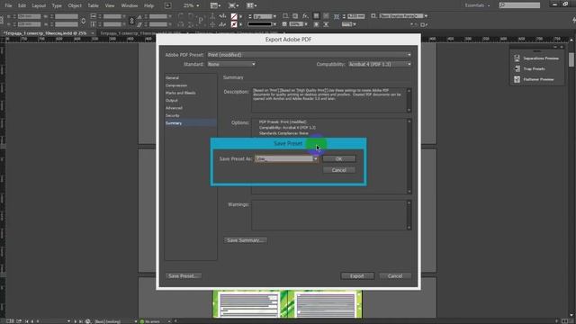Image resolution: width=576 pixels, height=324 pixels.
Task: Open the Help menu
Action: (x=148, y=5)
